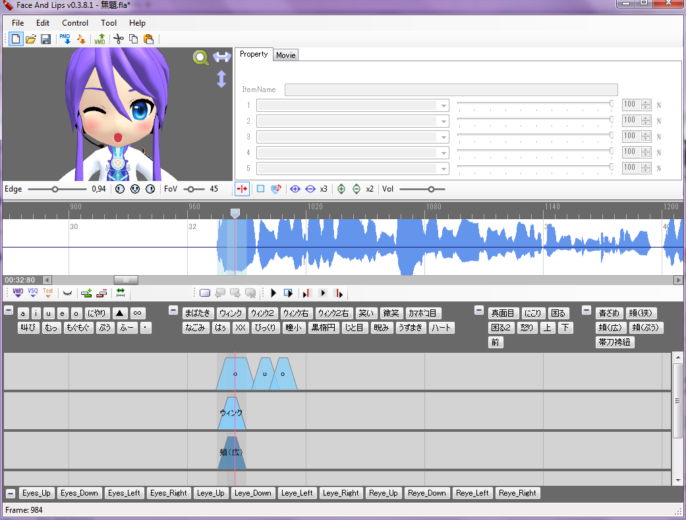
Task: Switch to the Movie tab
Action: click(286, 55)
